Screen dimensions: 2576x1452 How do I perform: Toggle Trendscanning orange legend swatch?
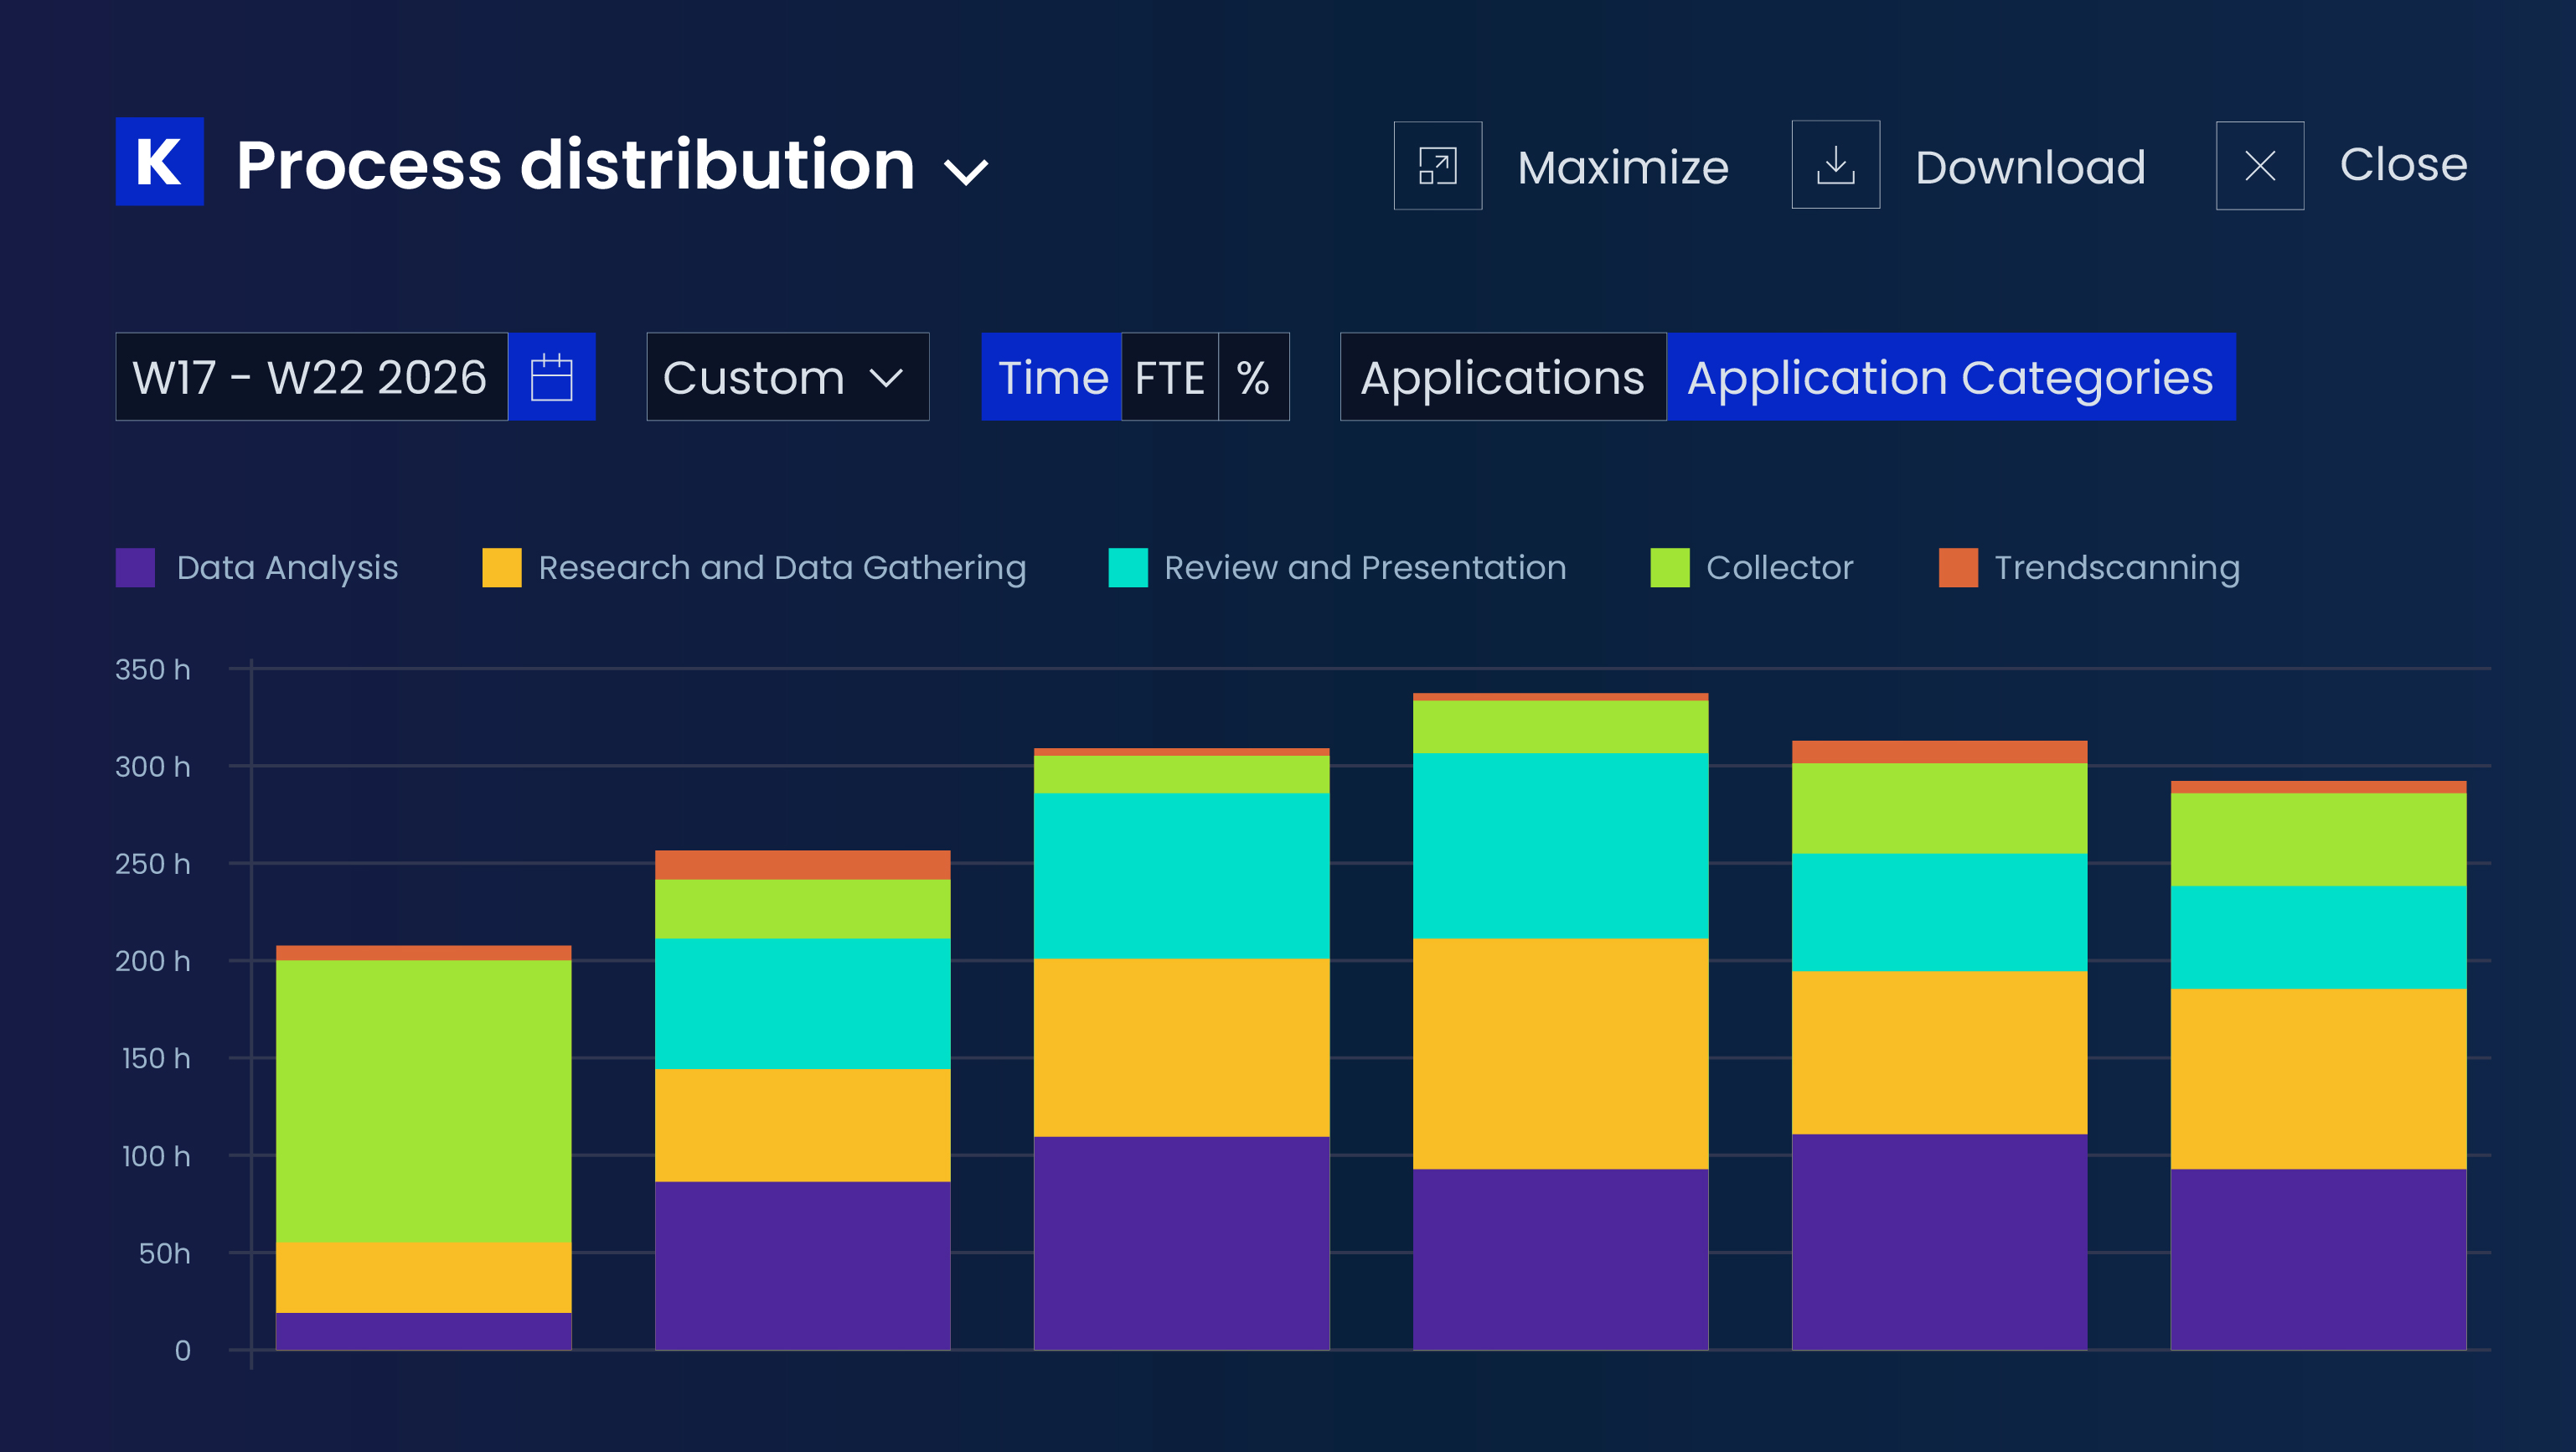click(1958, 567)
